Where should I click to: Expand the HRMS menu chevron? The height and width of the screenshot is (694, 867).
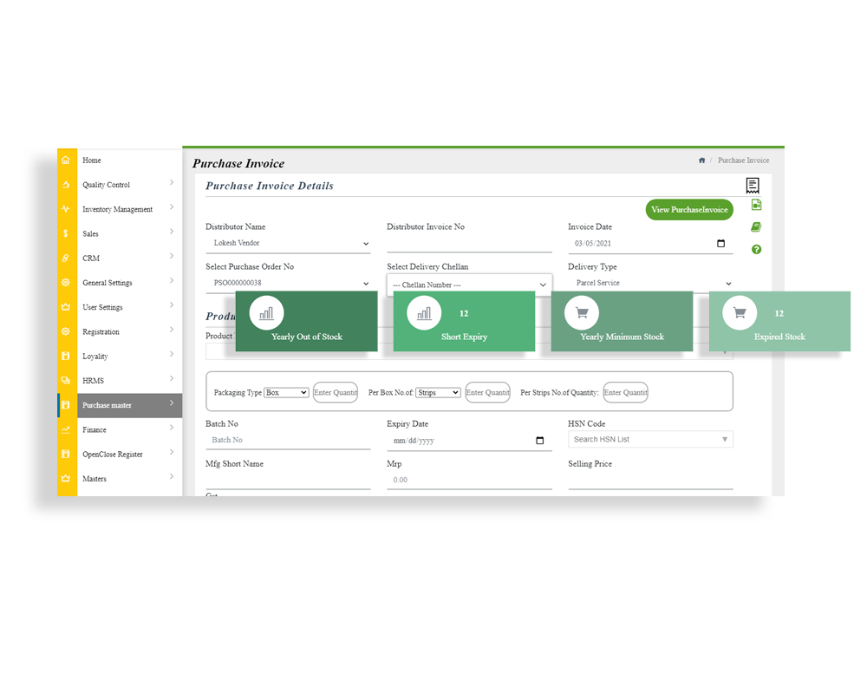(172, 379)
